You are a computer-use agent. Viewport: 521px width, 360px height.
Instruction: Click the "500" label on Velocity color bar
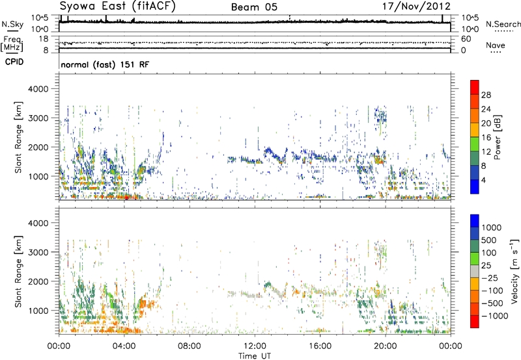[x=489, y=240]
